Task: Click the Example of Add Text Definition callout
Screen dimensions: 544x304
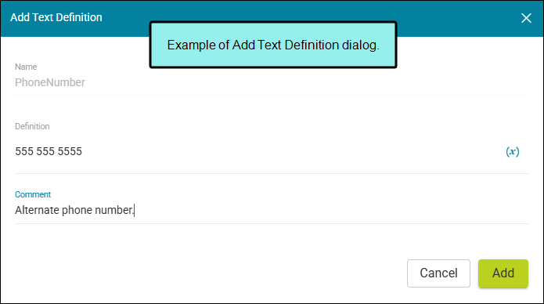Action: tap(273, 45)
